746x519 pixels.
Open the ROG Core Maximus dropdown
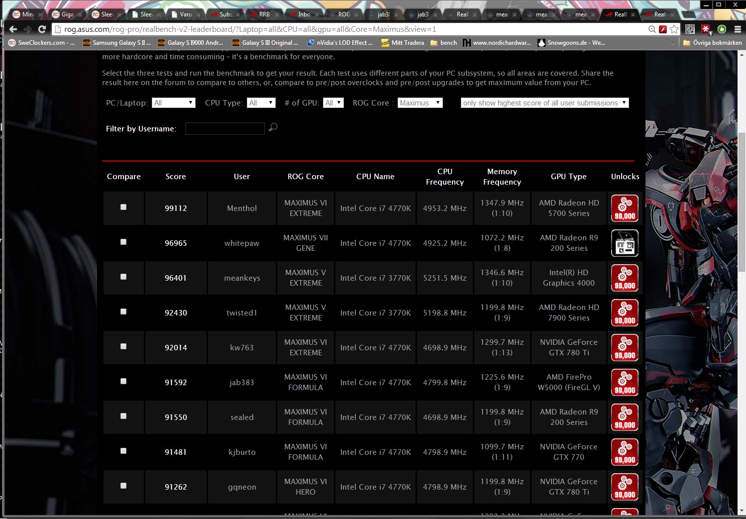tap(420, 103)
